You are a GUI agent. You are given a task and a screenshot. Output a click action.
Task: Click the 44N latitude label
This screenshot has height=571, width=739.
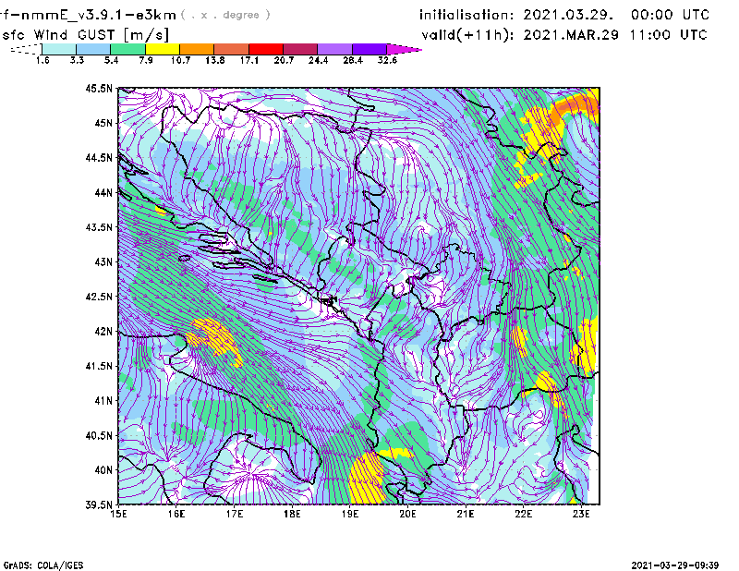103,192
